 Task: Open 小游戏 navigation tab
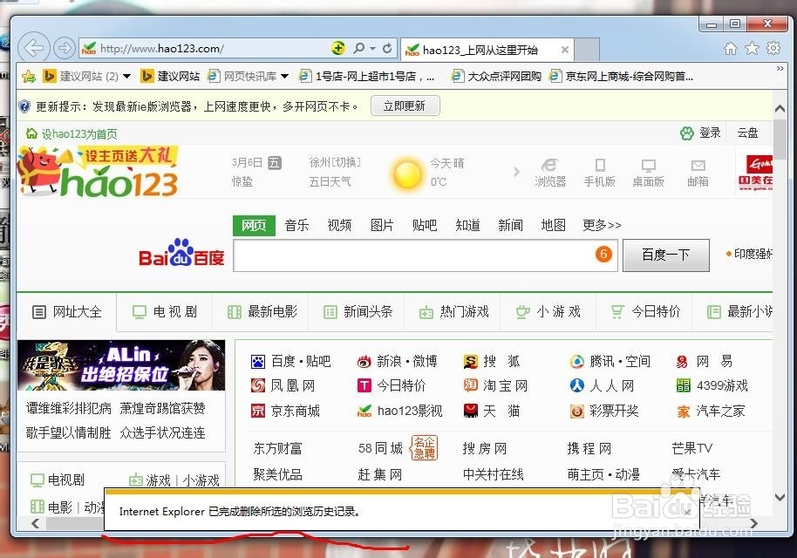(548, 312)
